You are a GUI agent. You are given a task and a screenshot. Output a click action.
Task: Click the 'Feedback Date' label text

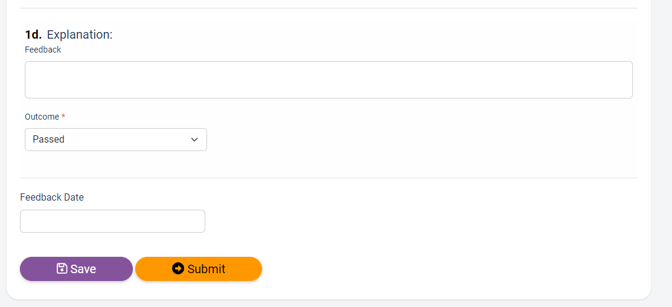(52, 197)
